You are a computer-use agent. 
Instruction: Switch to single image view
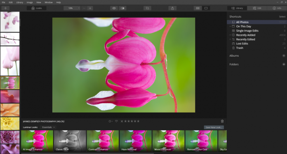(x=206, y=8)
